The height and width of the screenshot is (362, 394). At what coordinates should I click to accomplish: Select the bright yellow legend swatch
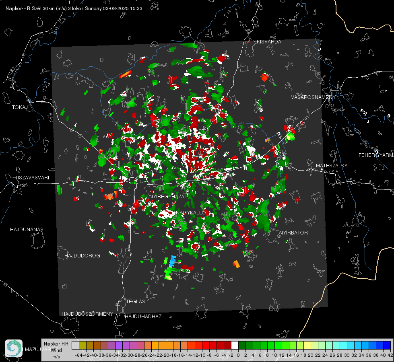coord(307,345)
